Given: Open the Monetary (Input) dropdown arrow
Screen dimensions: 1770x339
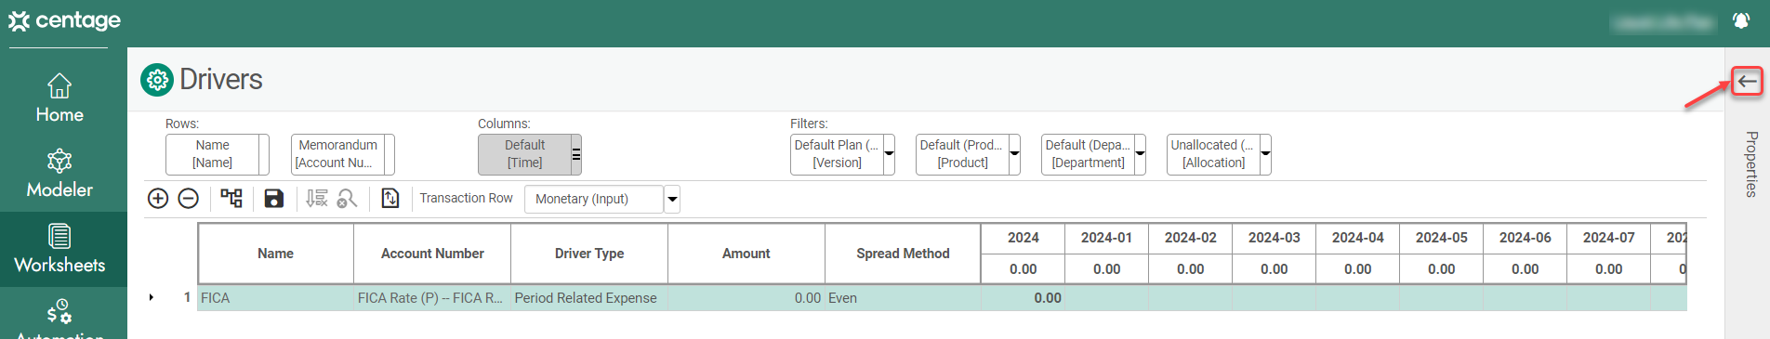Looking at the screenshot, I should (x=672, y=199).
